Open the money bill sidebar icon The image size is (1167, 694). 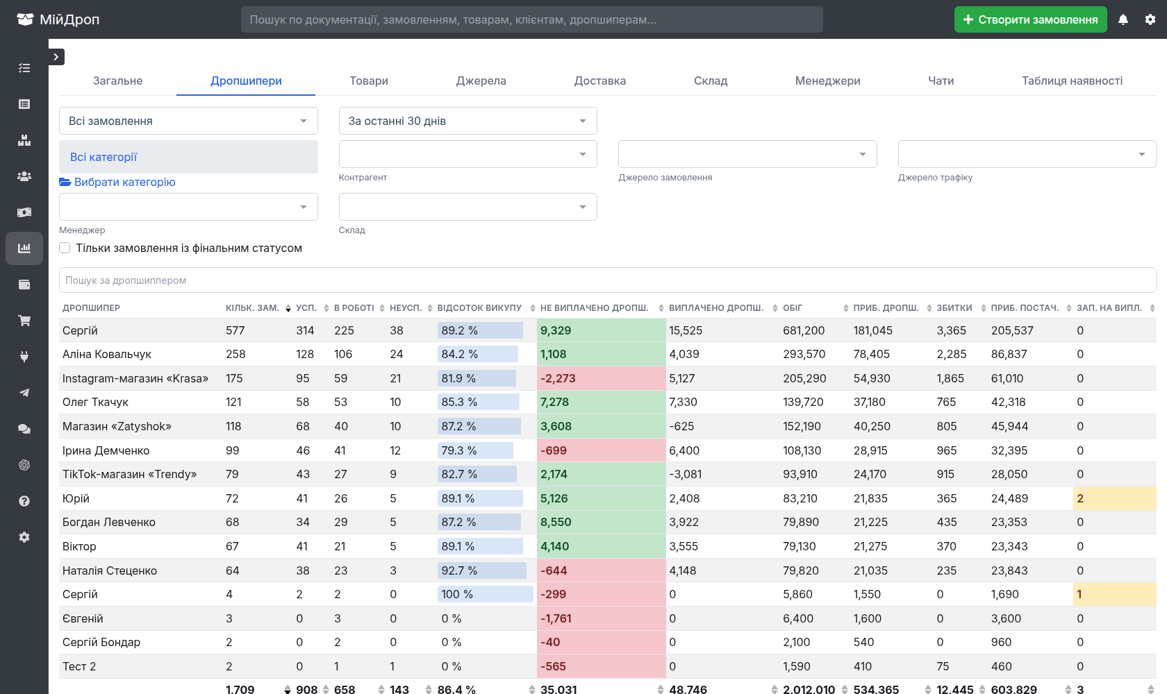[x=24, y=212]
